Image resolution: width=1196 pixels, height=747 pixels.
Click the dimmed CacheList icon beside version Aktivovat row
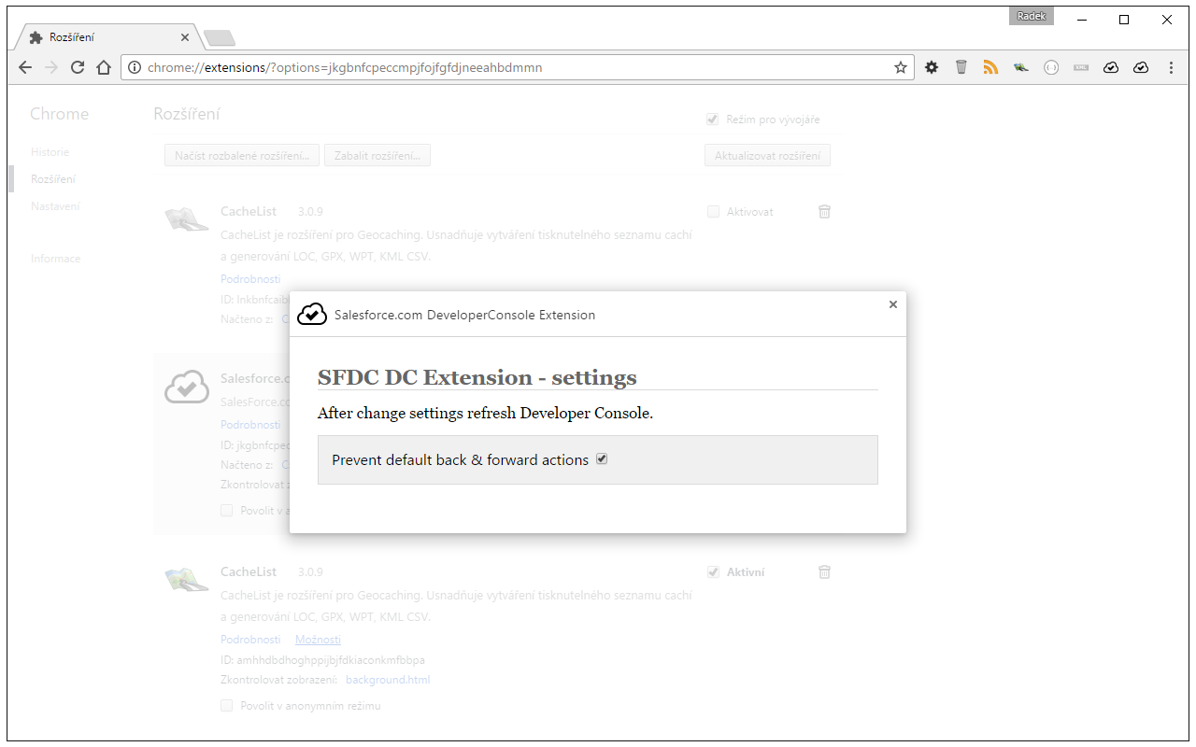pos(187,219)
